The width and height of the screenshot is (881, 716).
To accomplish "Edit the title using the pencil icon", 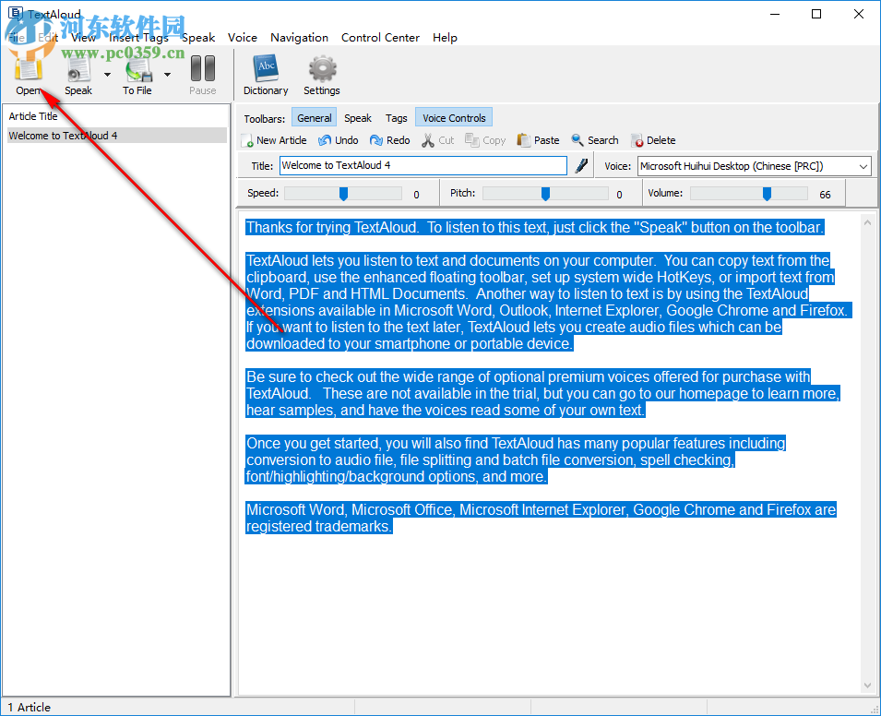I will (x=580, y=165).
